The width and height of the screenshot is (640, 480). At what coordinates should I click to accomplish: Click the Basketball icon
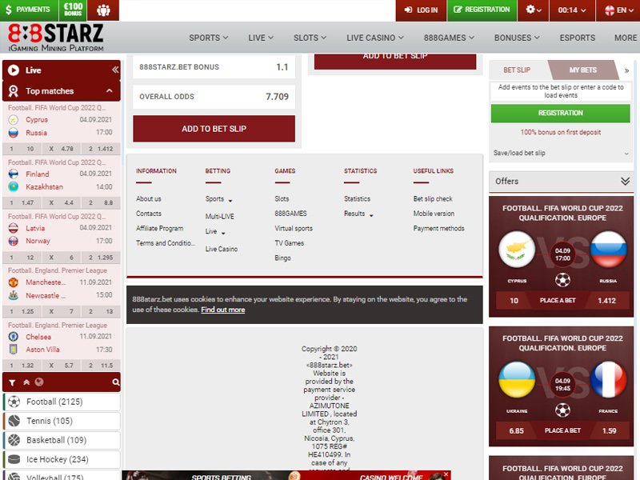(x=14, y=440)
